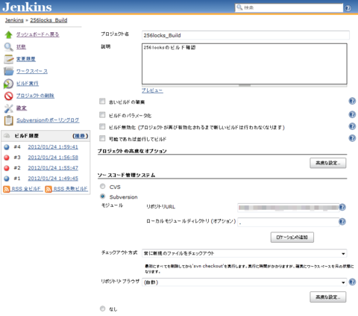This screenshot has height=316, width=358.
Task: Click advanced settings button below repository browser
Action: coord(328,297)
